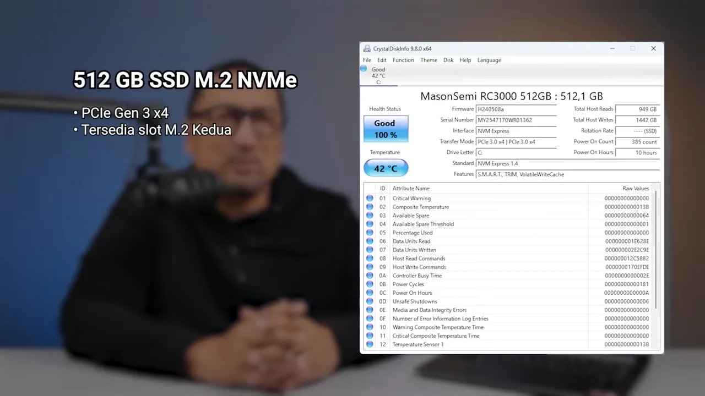Close the CrystalDiskInfo window
Viewport: 705px width, 396px height.
click(x=653, y=48)
